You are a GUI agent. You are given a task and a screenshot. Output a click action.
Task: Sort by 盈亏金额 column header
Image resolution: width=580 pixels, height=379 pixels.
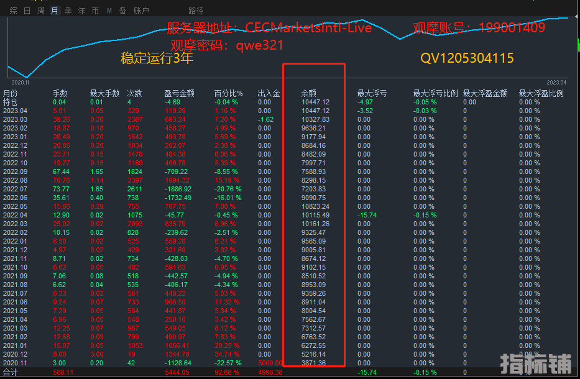click(179, 93)
